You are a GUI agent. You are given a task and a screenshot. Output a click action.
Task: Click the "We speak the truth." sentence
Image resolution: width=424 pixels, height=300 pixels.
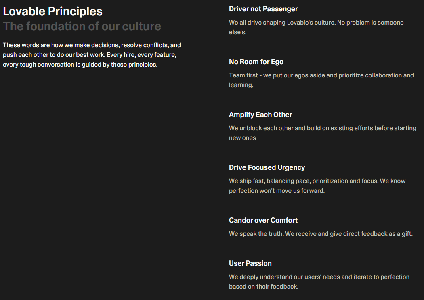tap(256, 234)
